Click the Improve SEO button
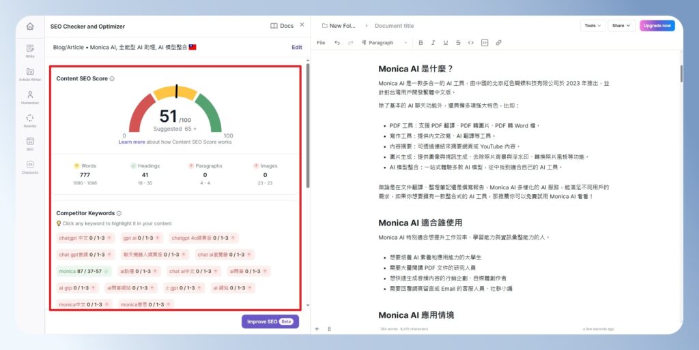The height and width of the screenshot is (350, 699). tap(270, 321)
